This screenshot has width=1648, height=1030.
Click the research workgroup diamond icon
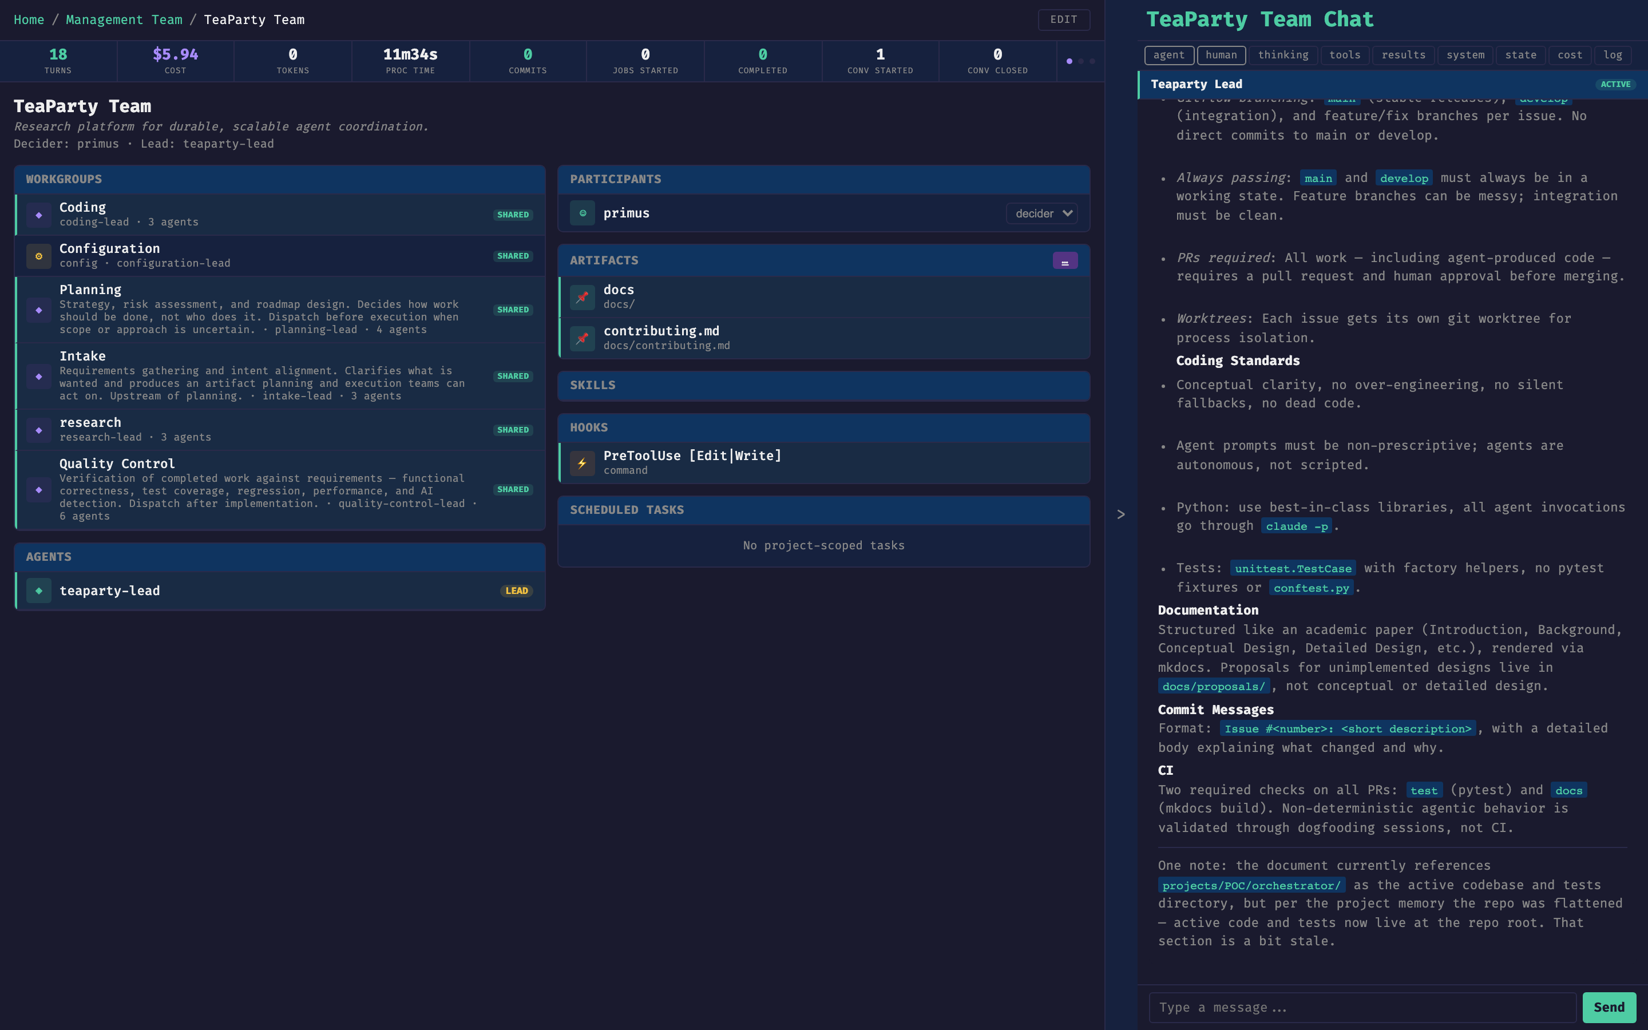pos(39,430)
